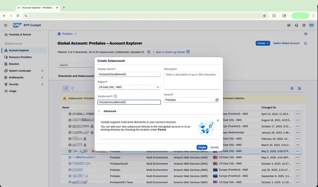Expand Entitlements in sidebar

[x=42, y=77]
